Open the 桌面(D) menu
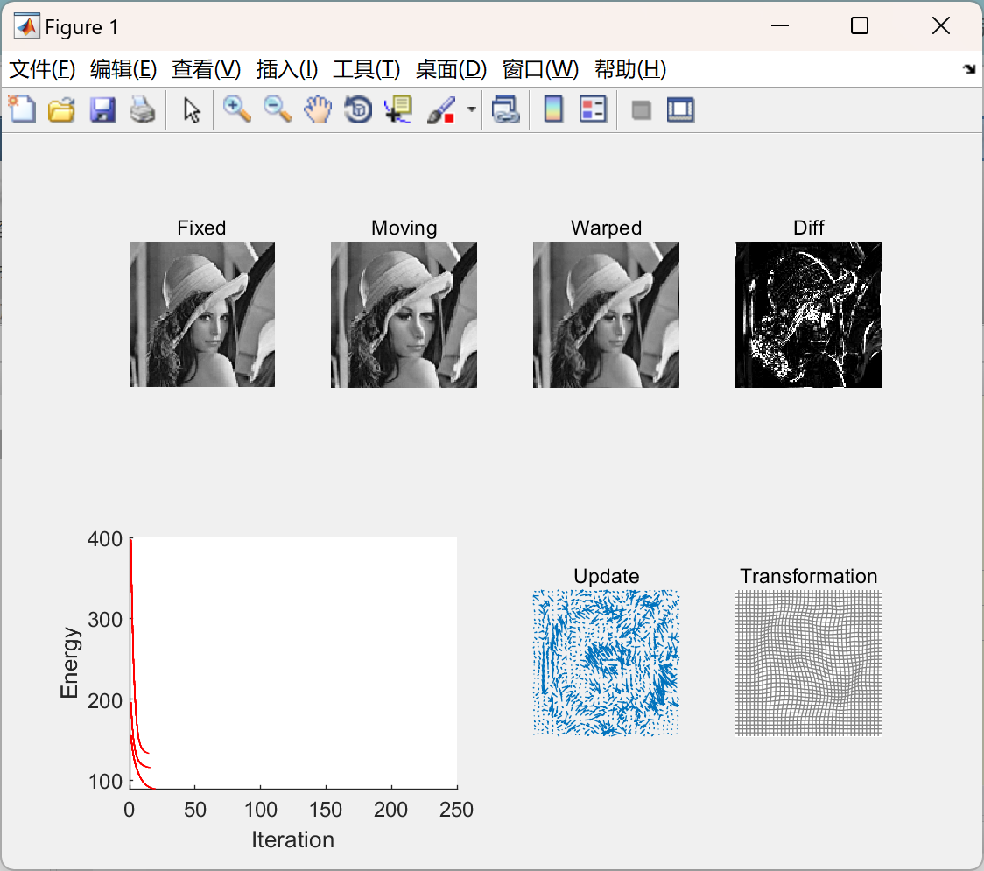This screenshot has height=871, width=984. pos(451,69)
